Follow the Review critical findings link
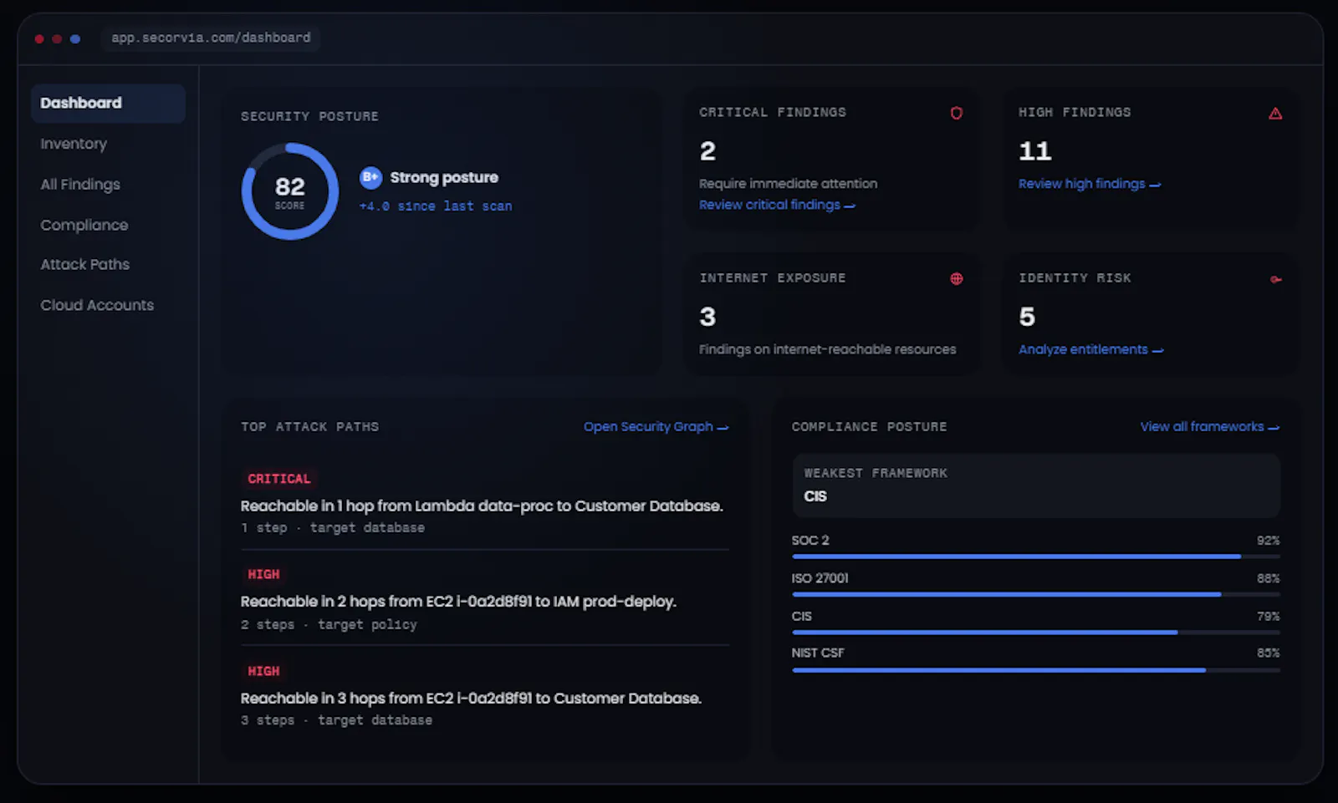 pyautogui.click(x=777, y=205)
